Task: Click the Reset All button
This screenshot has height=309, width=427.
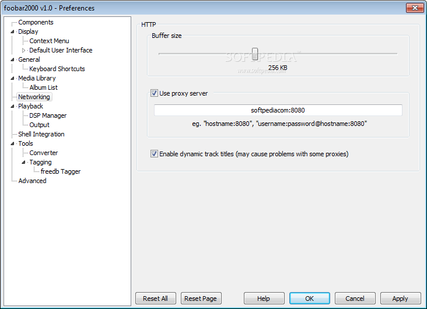Action: [x=156, y=299]
